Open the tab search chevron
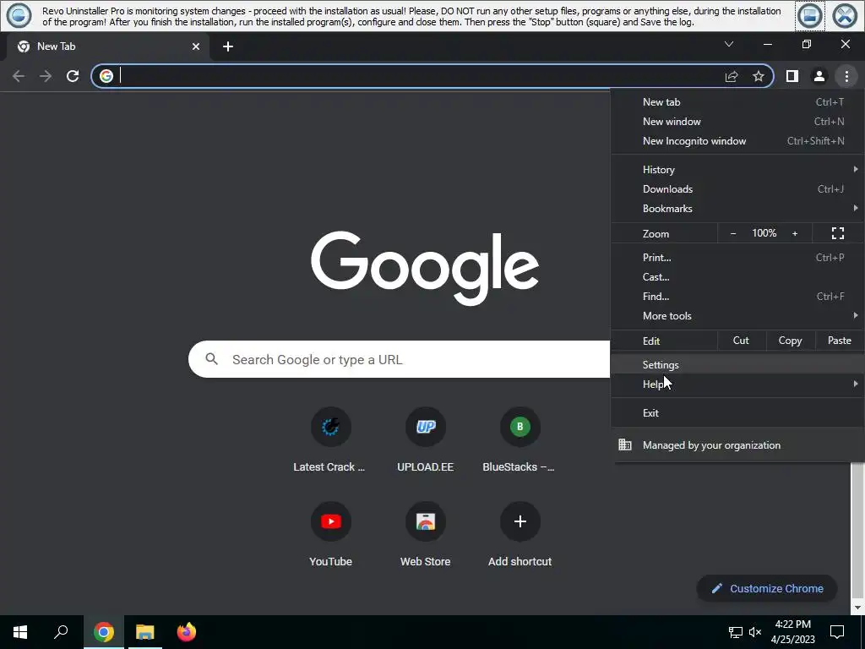The image size is (865, 649). coord(729,44)
